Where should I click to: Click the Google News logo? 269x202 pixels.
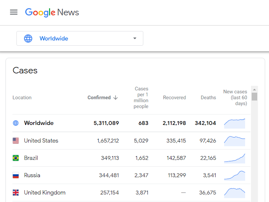(x=52, y=12)
